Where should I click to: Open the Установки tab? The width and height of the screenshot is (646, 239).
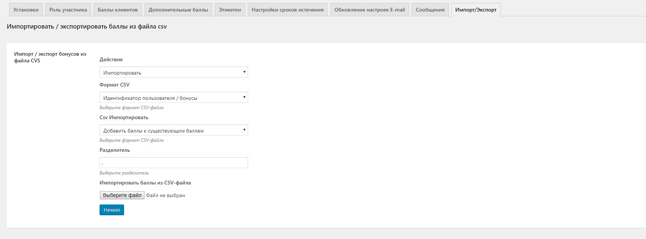pyautogui.click(x=26, y=10)
